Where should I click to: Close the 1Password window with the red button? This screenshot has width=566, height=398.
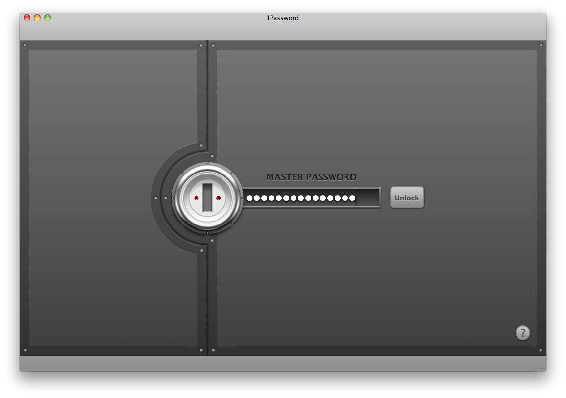tap(27, 17)
